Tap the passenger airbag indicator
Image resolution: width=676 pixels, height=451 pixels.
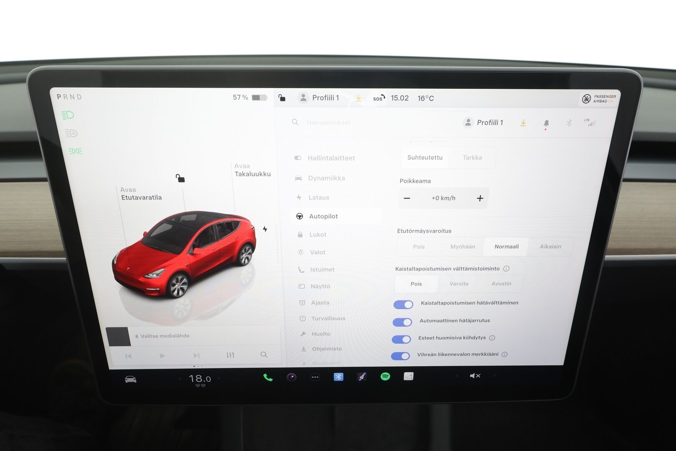(x=599, y=99)
